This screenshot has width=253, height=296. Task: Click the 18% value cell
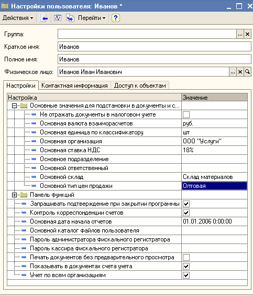click(214, 150)
